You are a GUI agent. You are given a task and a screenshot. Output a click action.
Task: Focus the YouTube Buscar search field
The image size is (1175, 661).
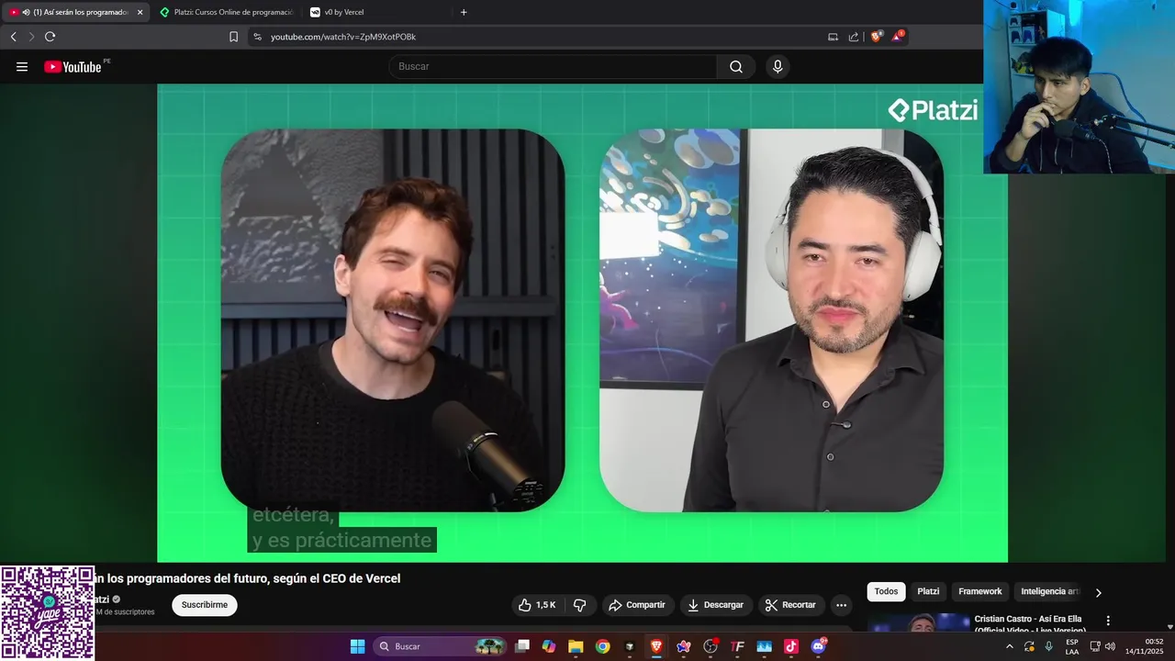553,66
